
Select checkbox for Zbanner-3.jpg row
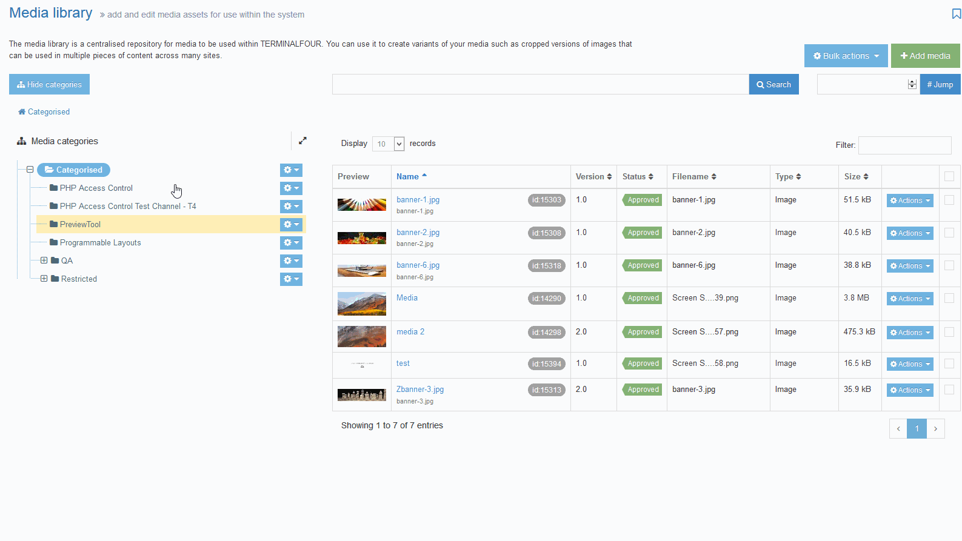tap(949, 390)
